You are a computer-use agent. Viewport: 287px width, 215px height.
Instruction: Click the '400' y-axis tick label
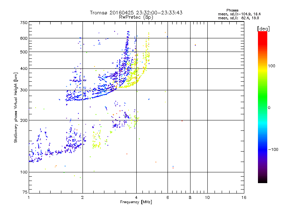[24, 69]
